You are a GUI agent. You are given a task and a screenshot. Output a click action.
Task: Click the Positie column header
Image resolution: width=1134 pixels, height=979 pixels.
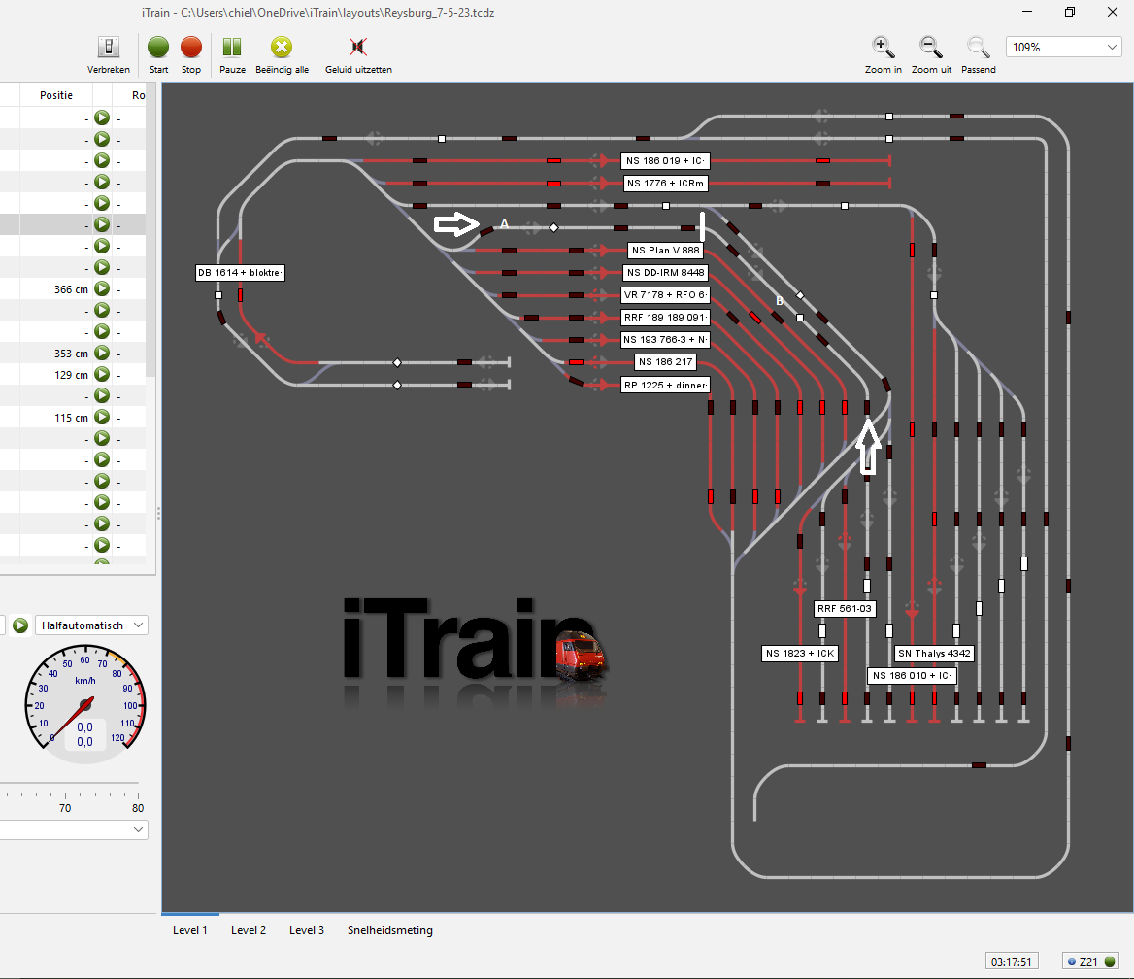click(56, 95)
